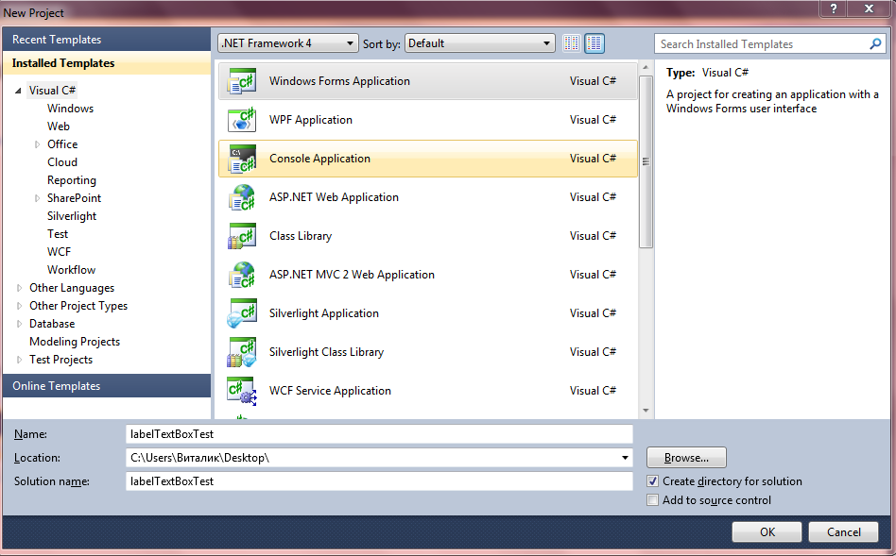Open the Online Templates section
This screenshot has height=556, width=896.
point(106,386)
